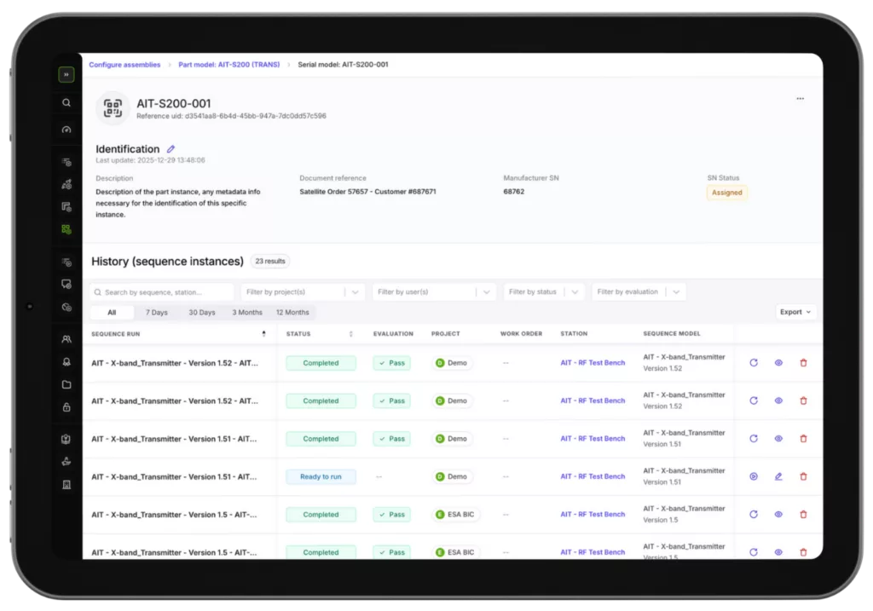The image size is (873, 611).
Task: Start the Ready to run sequence
Action: click(754, 476)
